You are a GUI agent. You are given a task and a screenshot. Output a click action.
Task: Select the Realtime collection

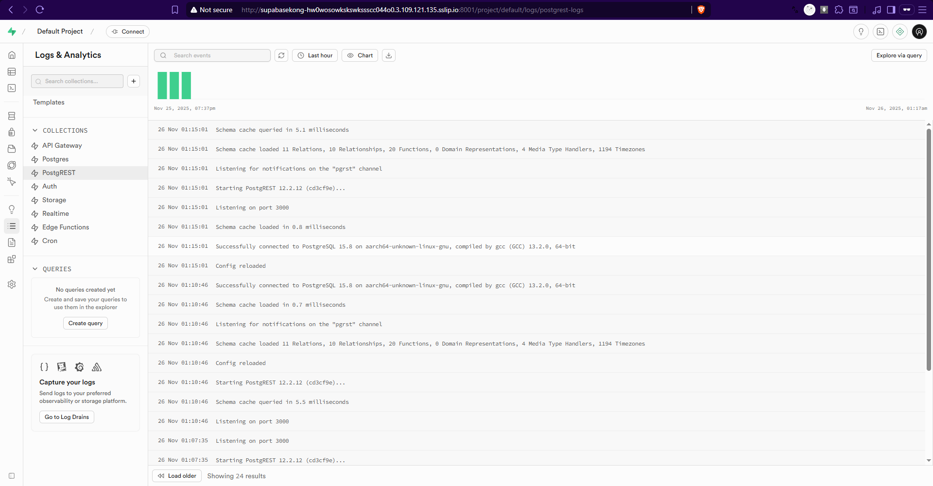86,214
